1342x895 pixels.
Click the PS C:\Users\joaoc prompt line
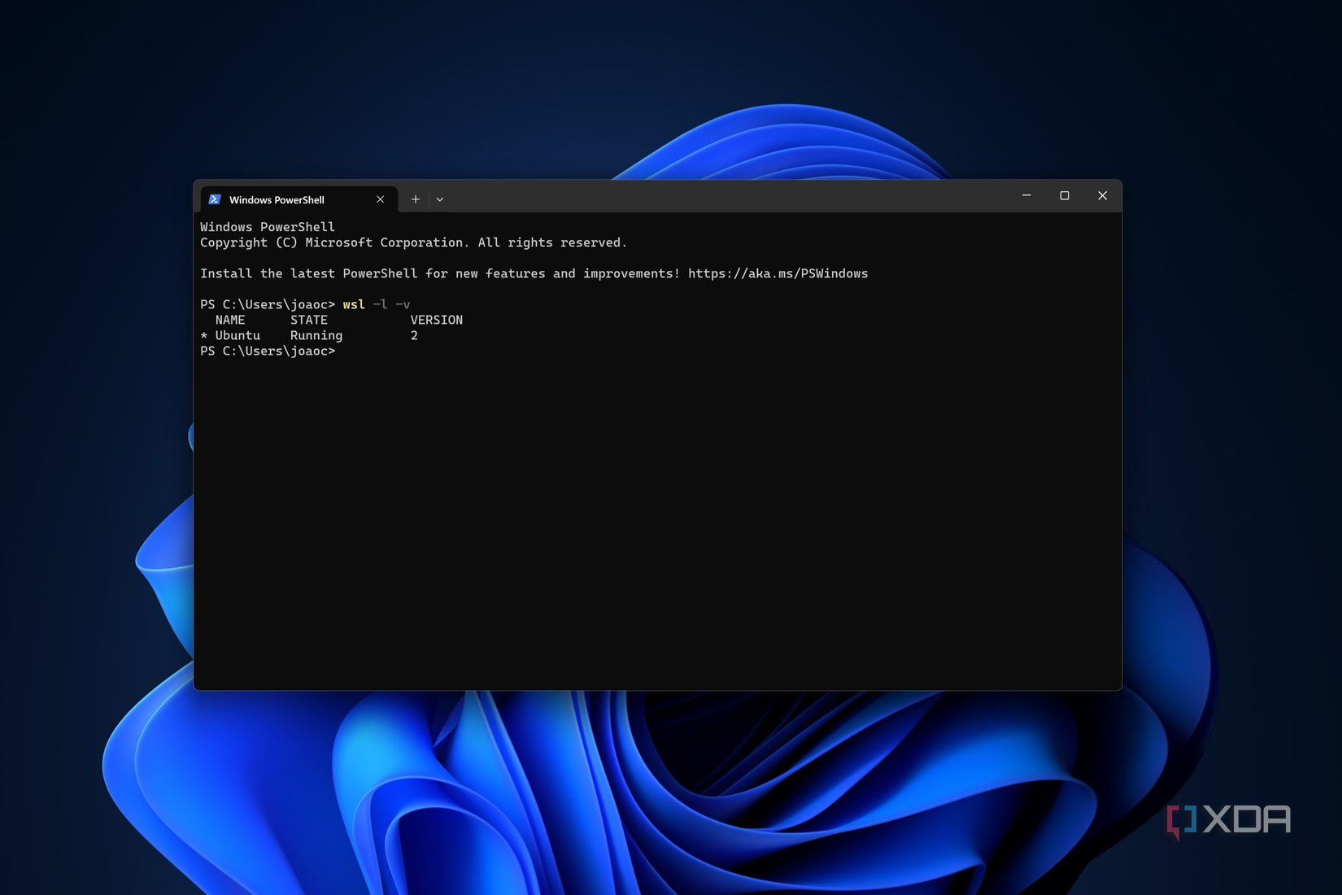(x=267, y=304)
